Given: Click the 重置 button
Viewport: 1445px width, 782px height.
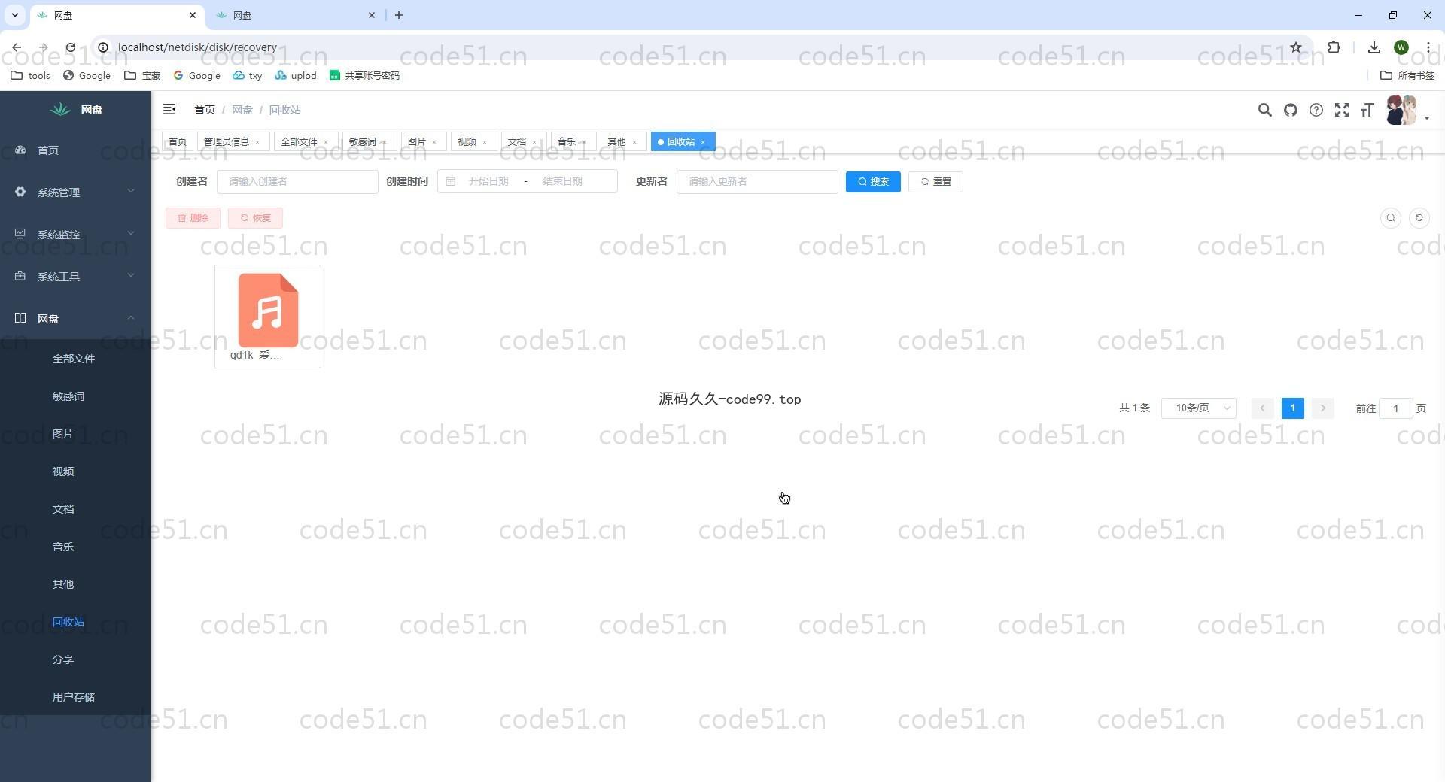Looking at the screenshot, I should coord(935,182).
